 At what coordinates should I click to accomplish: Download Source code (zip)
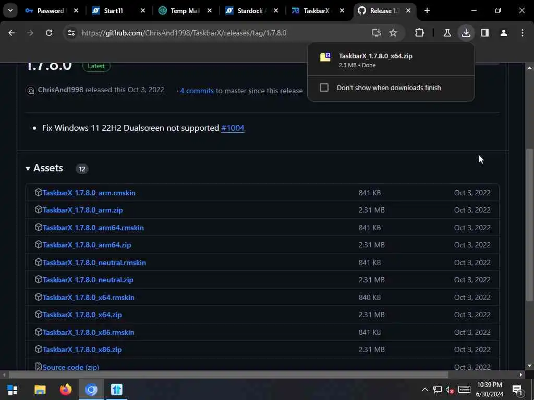71,367
